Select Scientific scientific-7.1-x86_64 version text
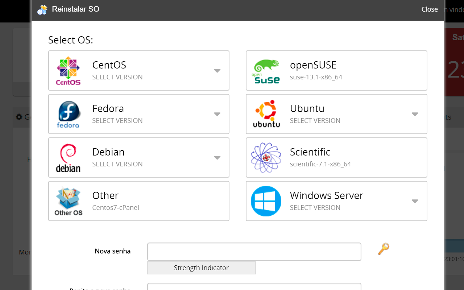The height and width of the screenshot is (290, 464). click(320, 164)
